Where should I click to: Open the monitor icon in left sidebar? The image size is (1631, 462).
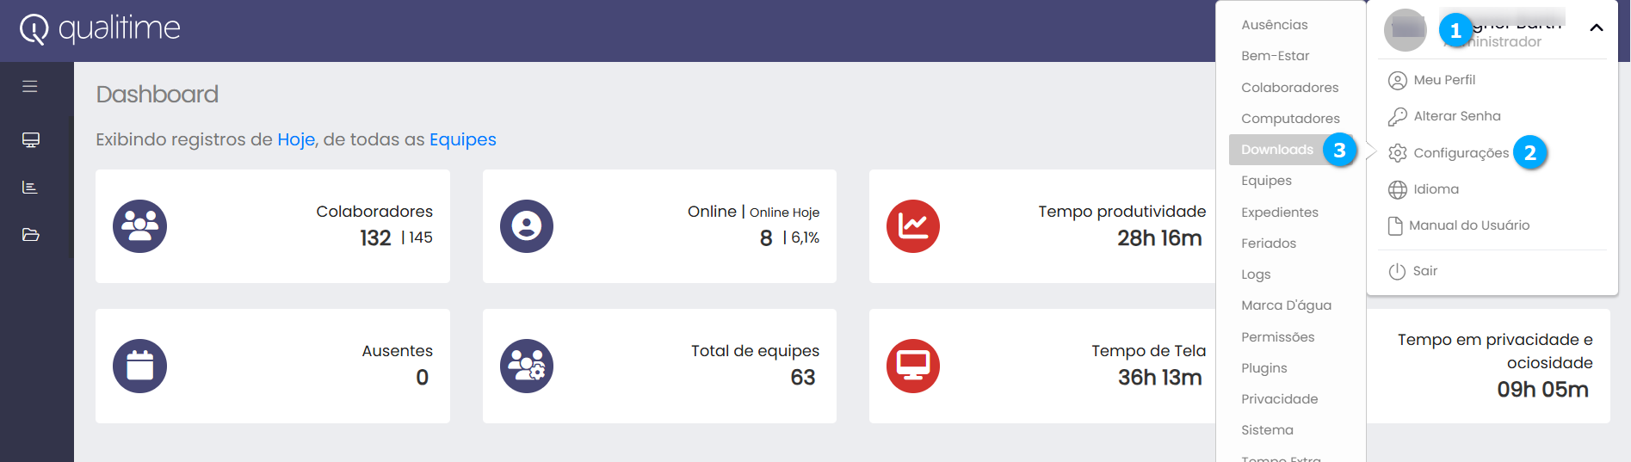coord(31,140)
